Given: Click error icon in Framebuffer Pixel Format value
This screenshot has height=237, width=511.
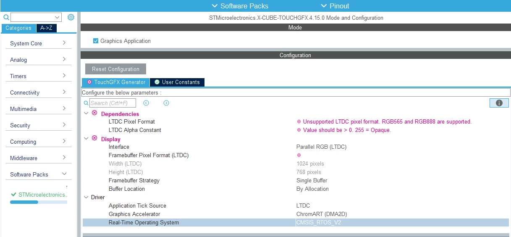Looking at the screenshot, I should (299, 155).
